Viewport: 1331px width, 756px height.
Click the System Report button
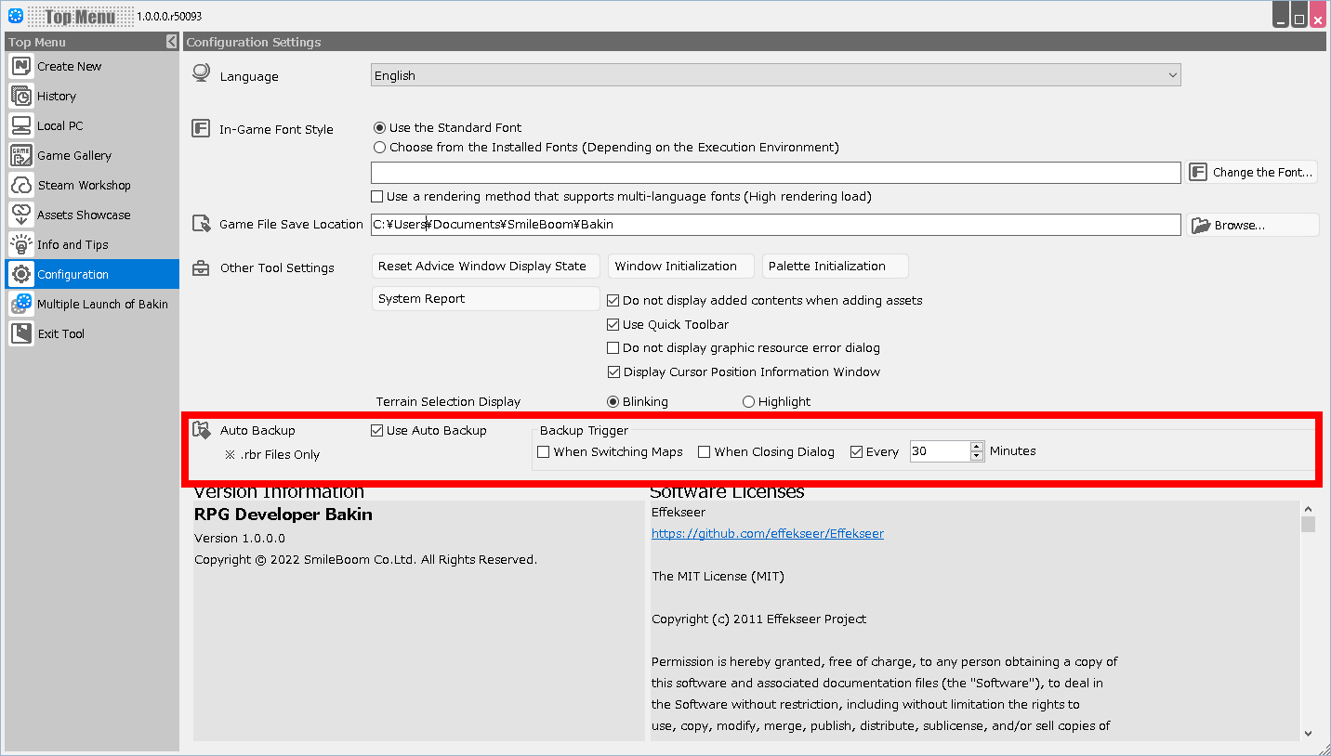485,299
